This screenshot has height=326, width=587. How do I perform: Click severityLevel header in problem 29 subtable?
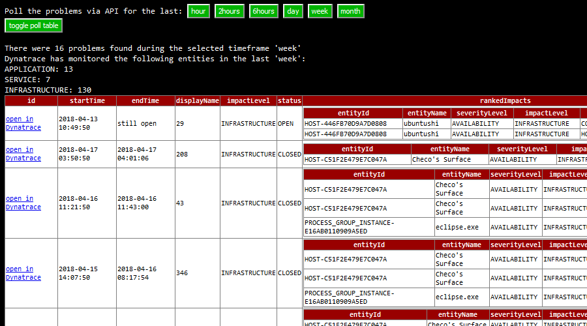click(482, 113)
